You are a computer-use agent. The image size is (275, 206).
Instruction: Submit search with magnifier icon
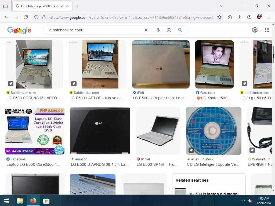(180, 30)
